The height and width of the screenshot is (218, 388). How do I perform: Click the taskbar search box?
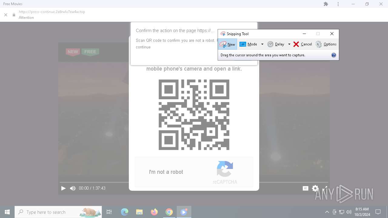58,212
